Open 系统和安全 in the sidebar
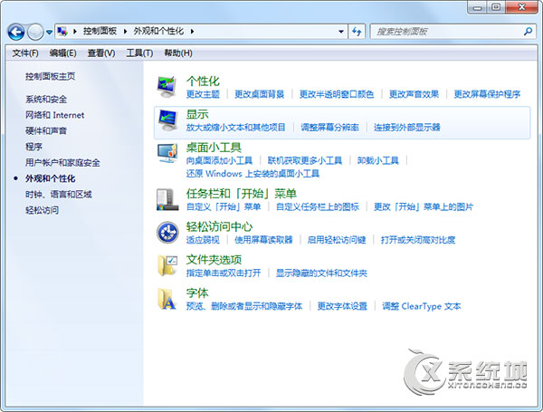Image resolution: width=543 pixels, height=412 pixels. (46, 100)
